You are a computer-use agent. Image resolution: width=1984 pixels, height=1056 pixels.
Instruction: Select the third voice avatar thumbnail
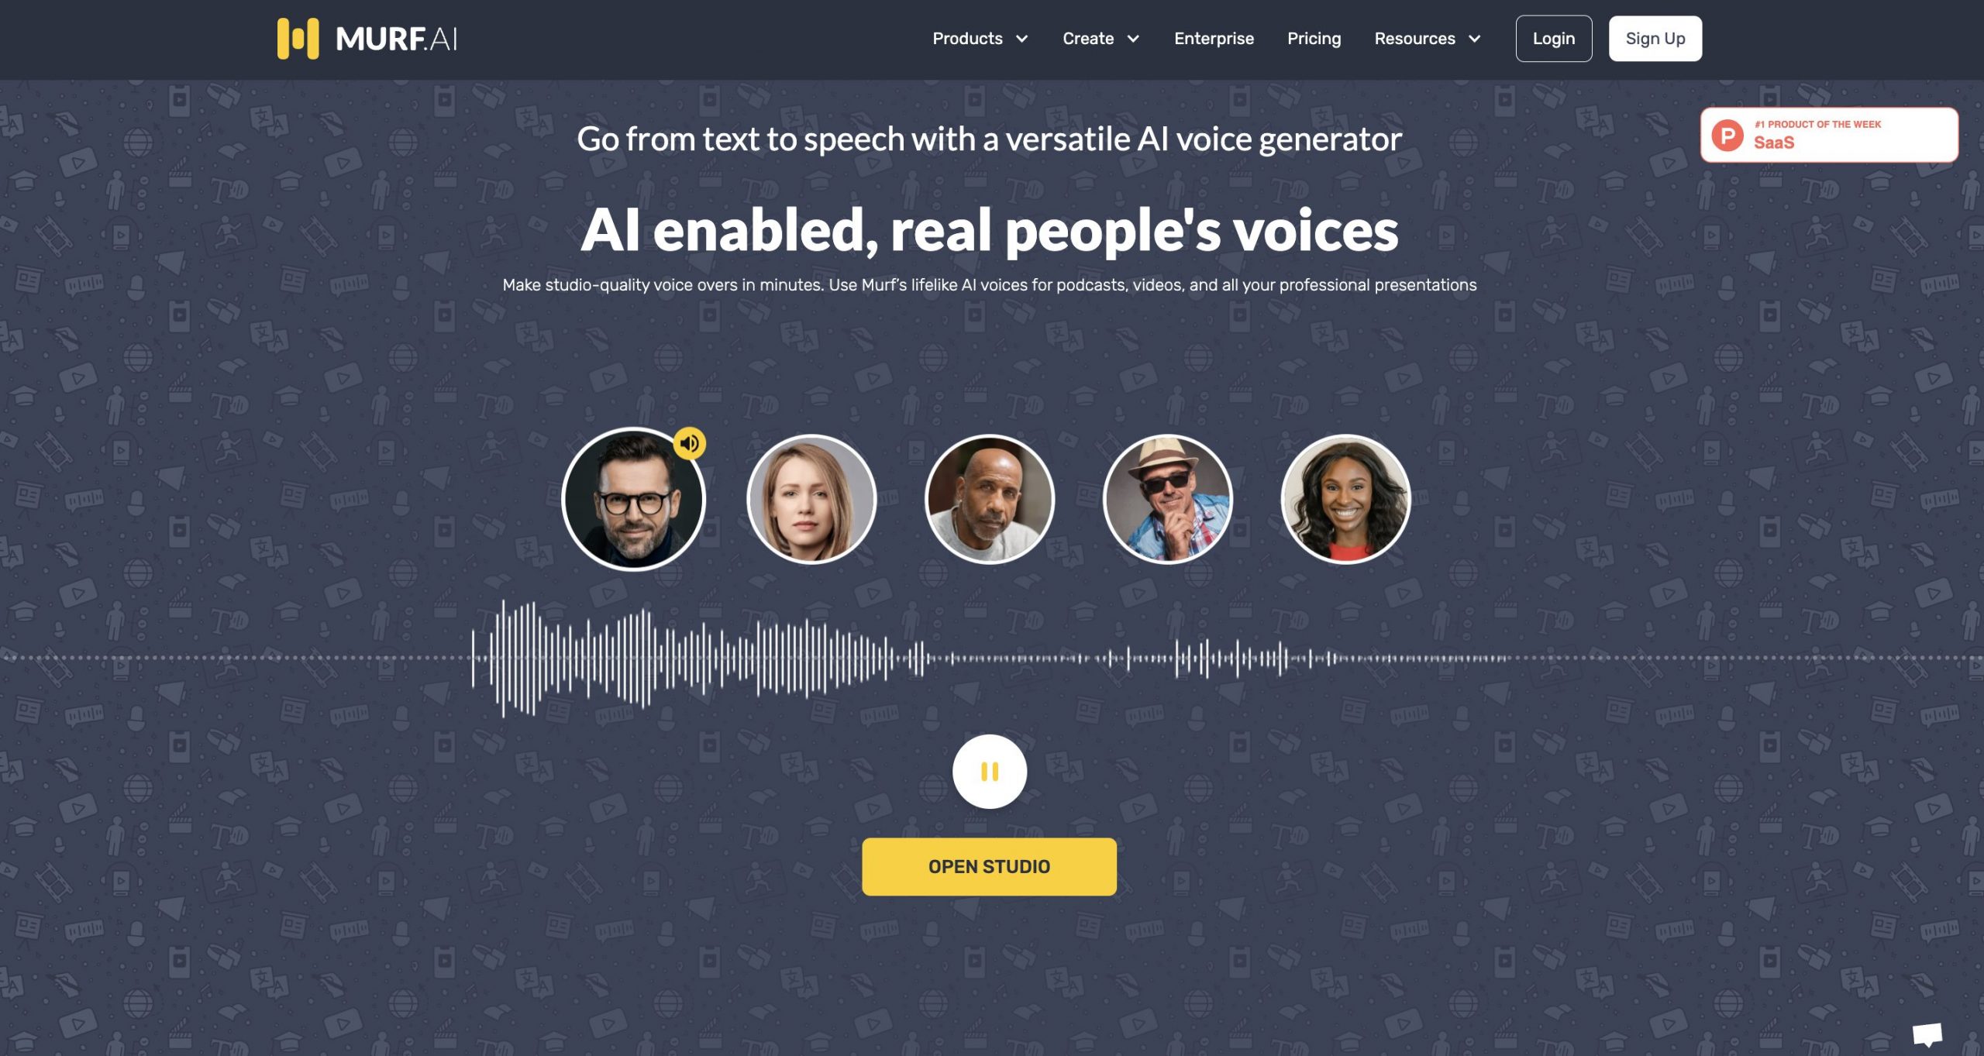pyautogui.click(x=990, y=500)
